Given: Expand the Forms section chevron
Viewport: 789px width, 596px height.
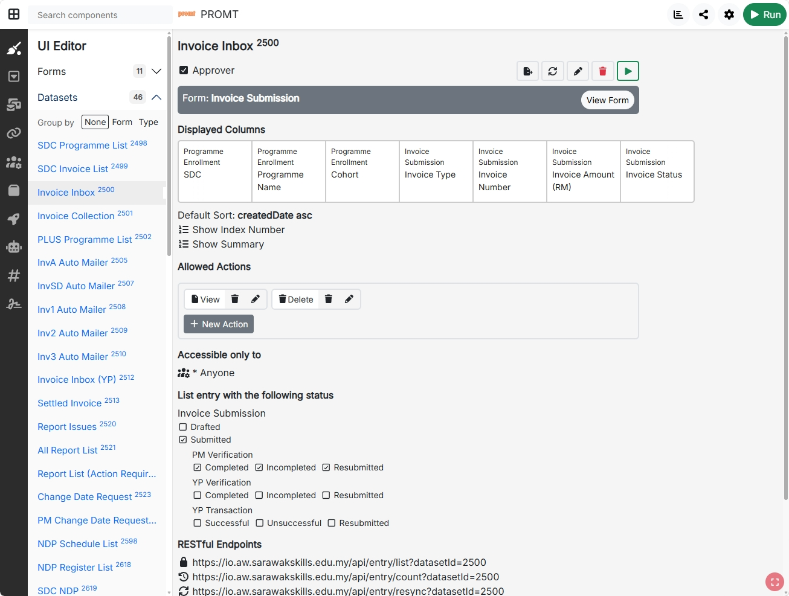Looking at the screenshot, I should click(156, 71).
